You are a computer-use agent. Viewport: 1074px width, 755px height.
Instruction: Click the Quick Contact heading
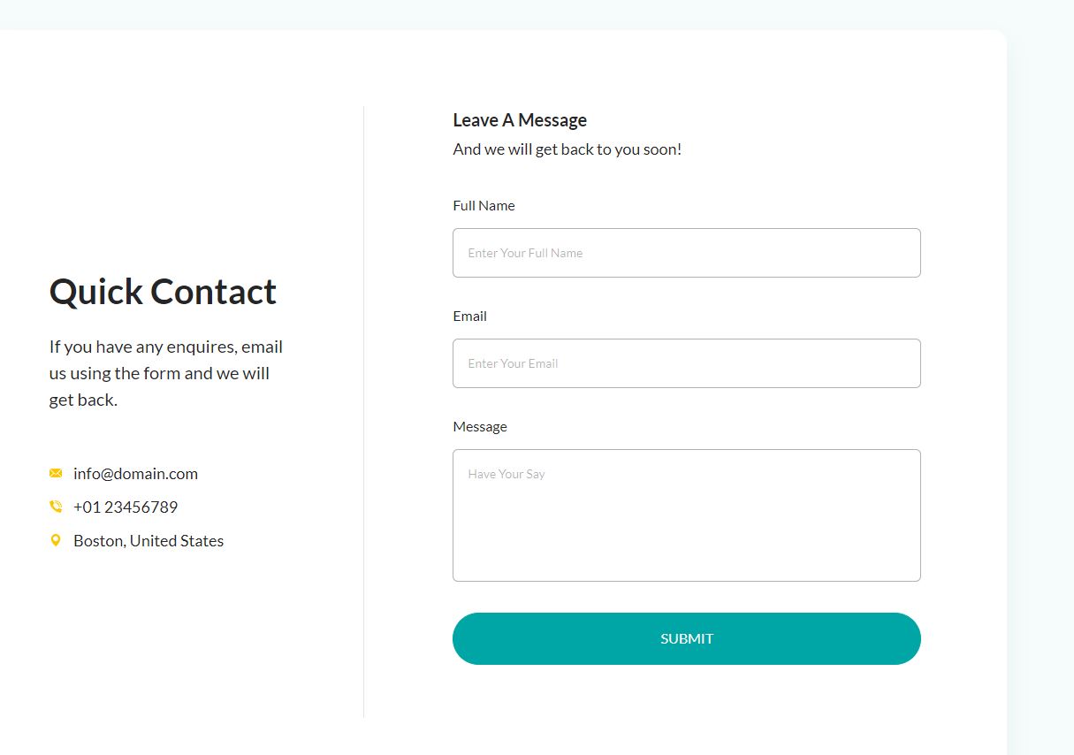163,292
